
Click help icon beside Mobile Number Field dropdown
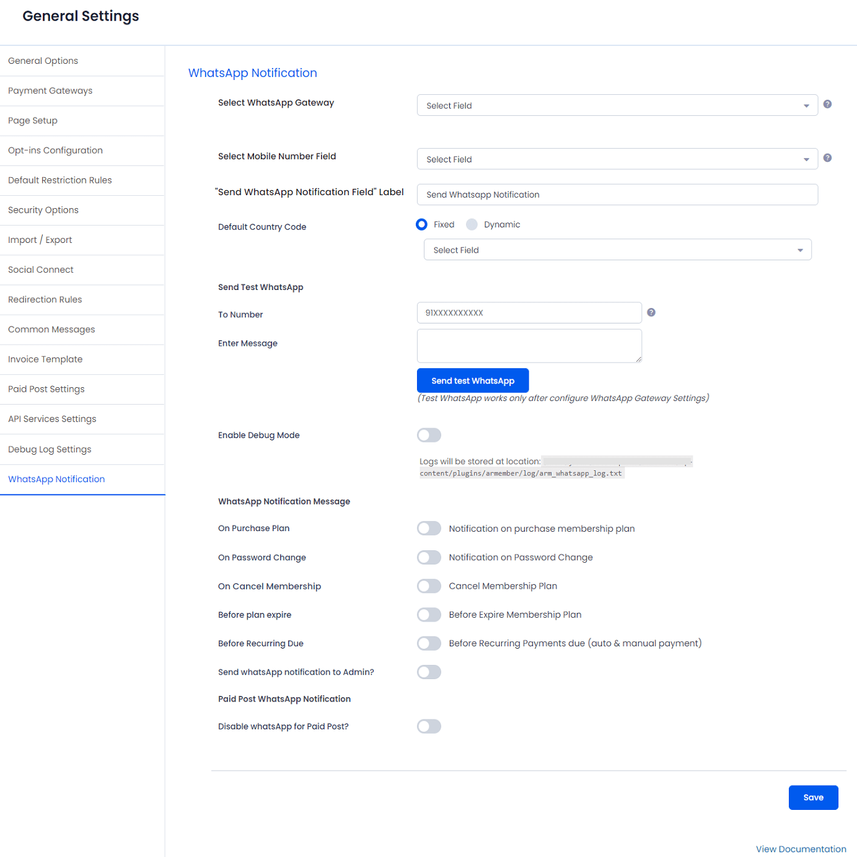827,158
